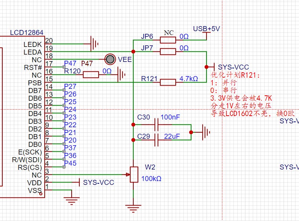Image resolution: width=299 pixels, height=221 pixels.
Task: Select the JP6 designator text
Action: point(147,37)
